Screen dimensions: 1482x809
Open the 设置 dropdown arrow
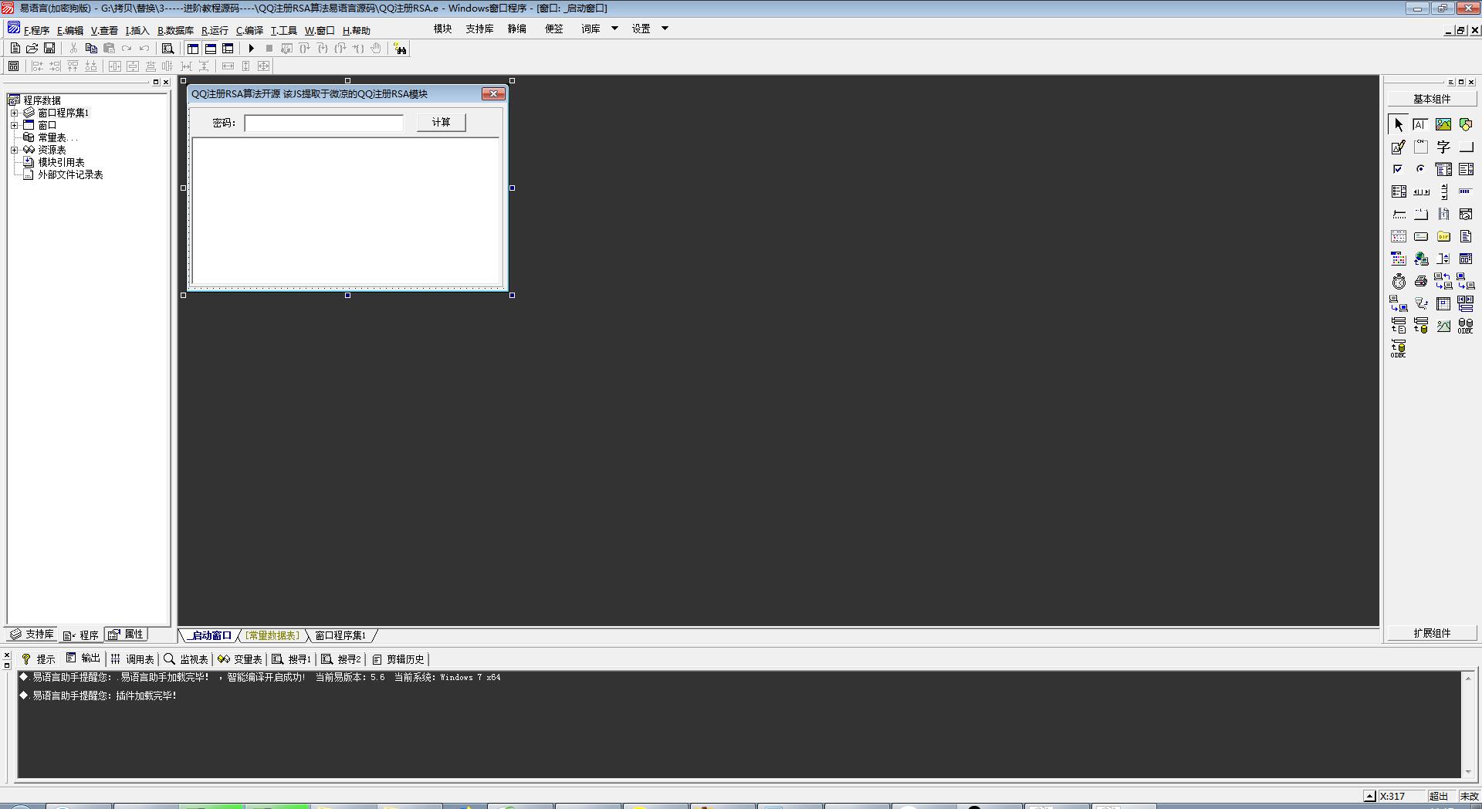point(665,29)
